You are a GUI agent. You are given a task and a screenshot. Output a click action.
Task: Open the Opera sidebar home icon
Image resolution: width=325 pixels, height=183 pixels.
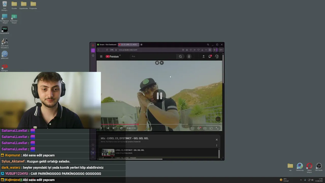click(93, 50)
